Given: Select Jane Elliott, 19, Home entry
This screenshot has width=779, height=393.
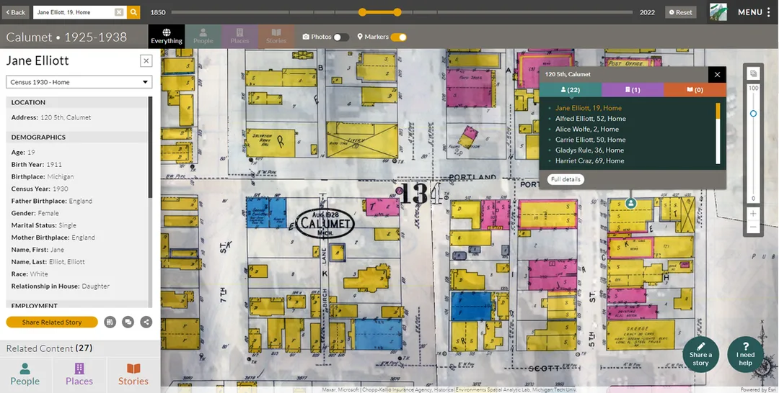Looking at the screenshot, I should (589, 108).
